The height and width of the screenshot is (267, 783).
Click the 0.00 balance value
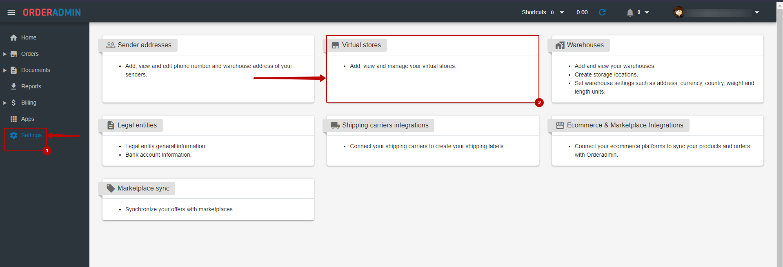click(x=582, y=12)
